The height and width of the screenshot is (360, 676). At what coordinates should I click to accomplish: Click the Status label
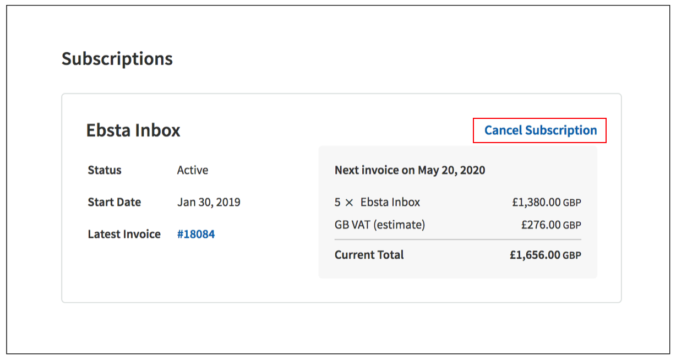coord(105,170)
